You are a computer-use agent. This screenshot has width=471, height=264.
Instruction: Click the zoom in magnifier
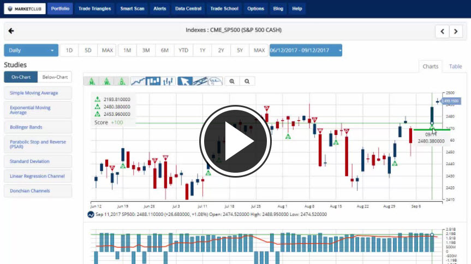click(x=232, y=81)
